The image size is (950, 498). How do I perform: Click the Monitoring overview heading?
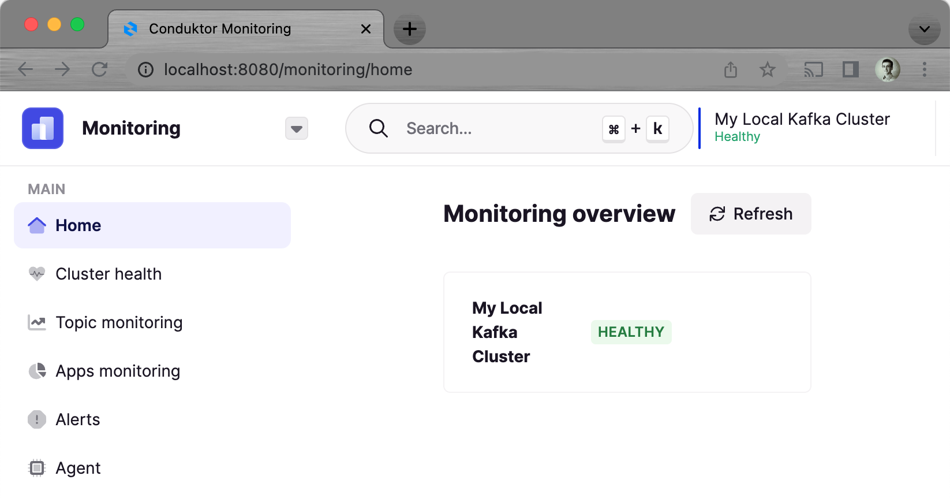pos(559,214)
